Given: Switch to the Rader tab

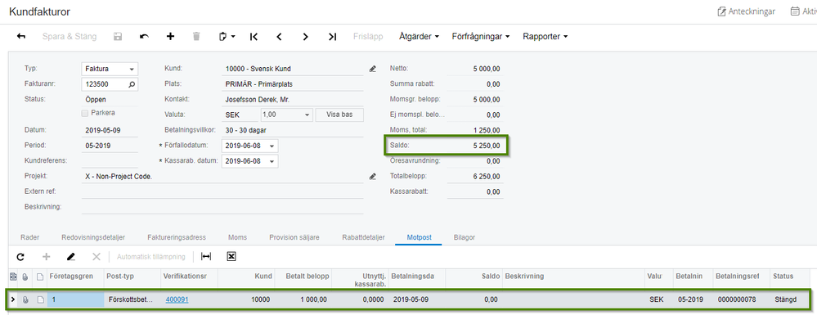Looking at the screenshot, I should pyautogui.click(x=29, y=237).
